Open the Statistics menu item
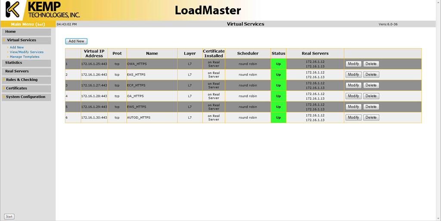The height and width of the screenshot is (221, 441). [x=26, y=63]
